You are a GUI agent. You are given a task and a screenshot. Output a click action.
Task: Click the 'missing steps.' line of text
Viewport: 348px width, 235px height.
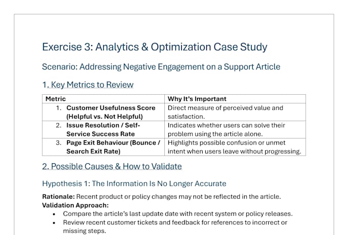(x=84, y=231)
